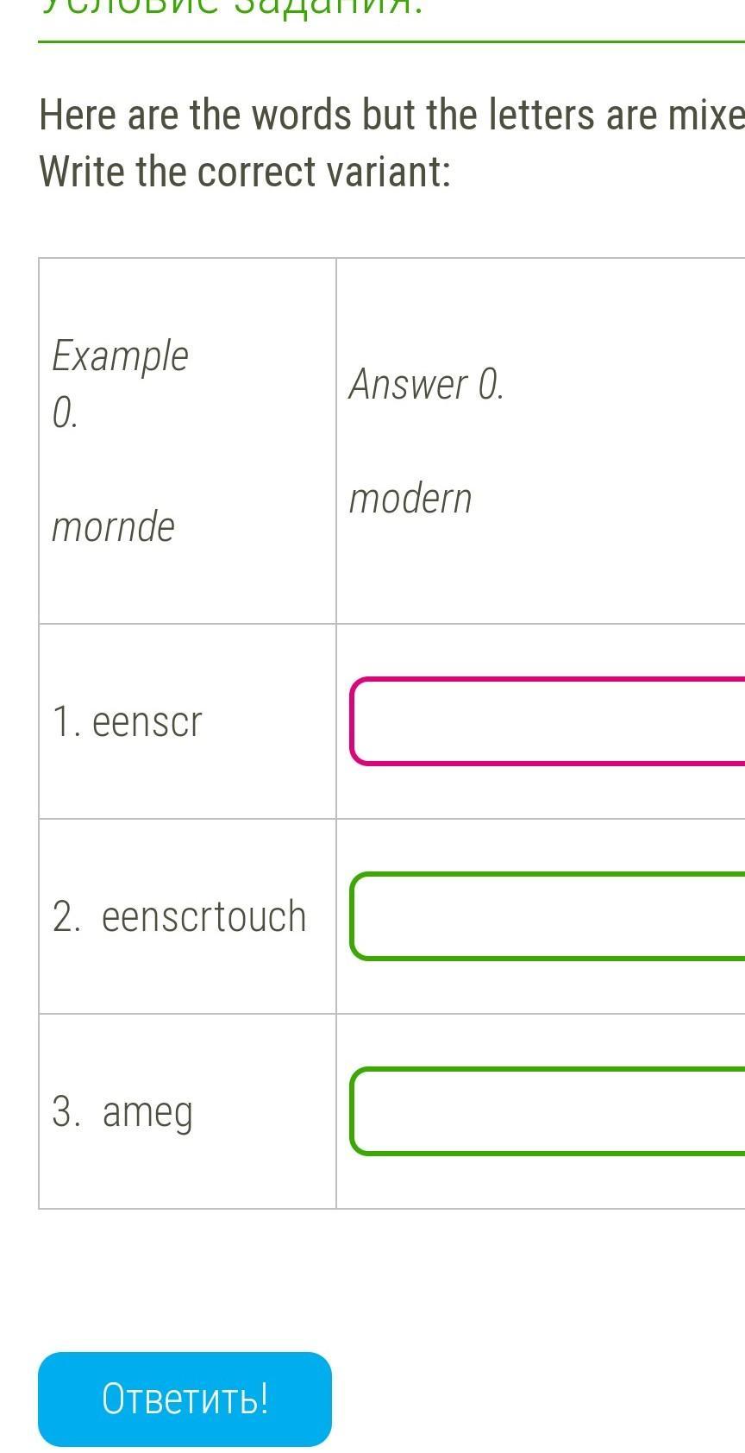This screenshot has width=745, height=1453.
Task: Click the "1. eenscr" row label
Action: tap(128, 721)
